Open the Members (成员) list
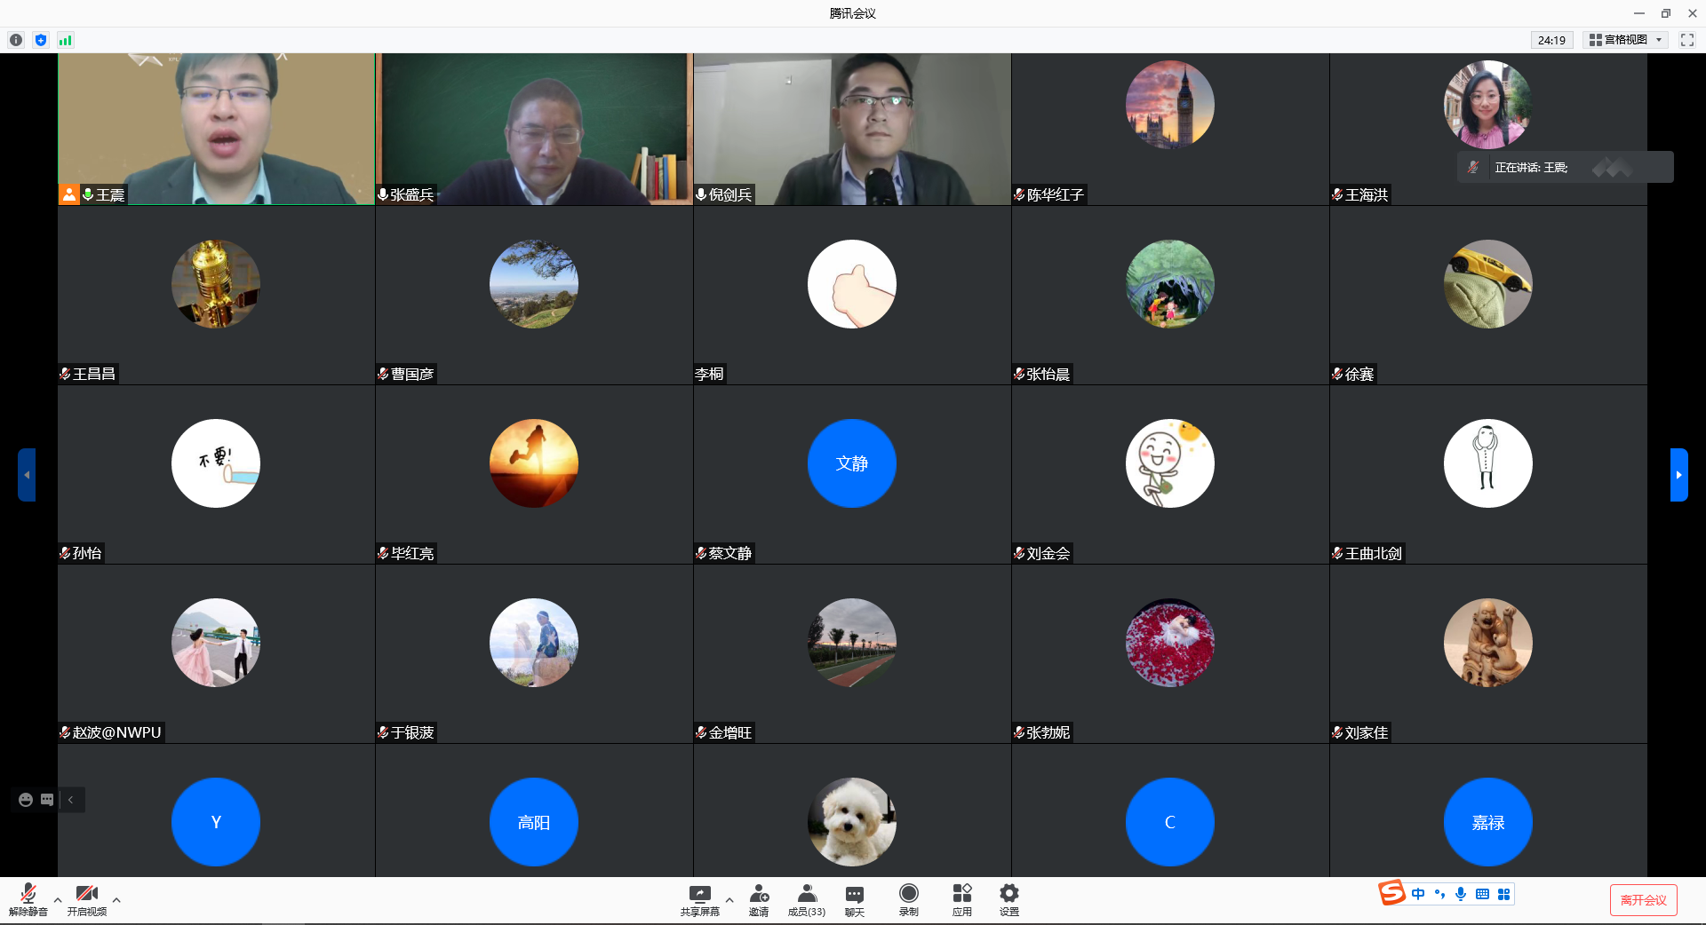This screenshot has width=1706, height=925. coord(807,898)
